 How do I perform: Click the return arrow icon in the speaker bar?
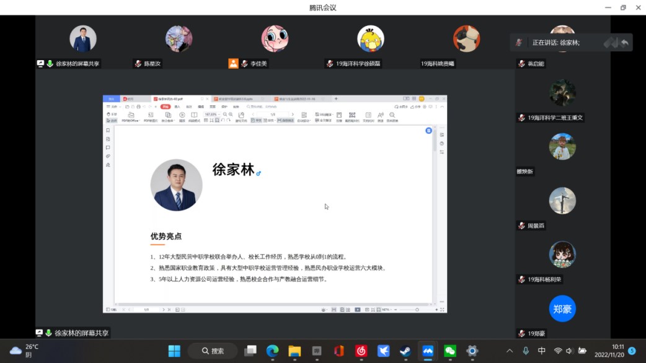point(624,42)
